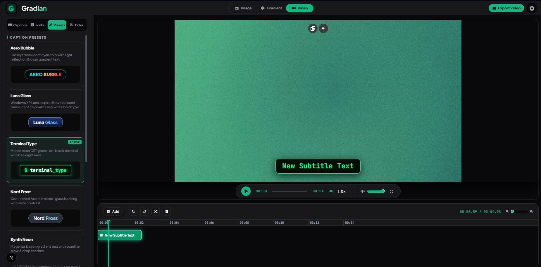Click the 00:04 mark on the timeline ruler

(x=174, y=223)
